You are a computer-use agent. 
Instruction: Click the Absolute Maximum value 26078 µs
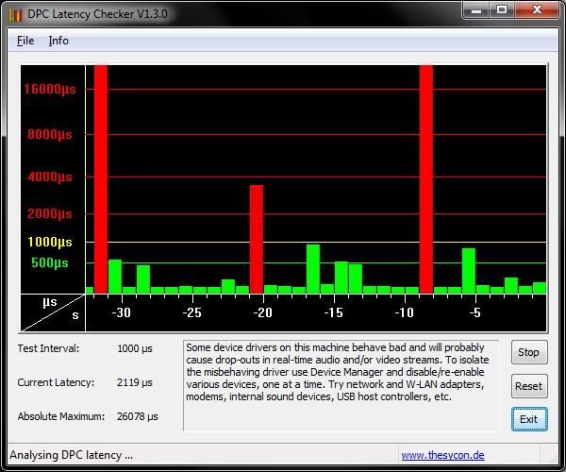pyautogui.click(x=138, y=416)
